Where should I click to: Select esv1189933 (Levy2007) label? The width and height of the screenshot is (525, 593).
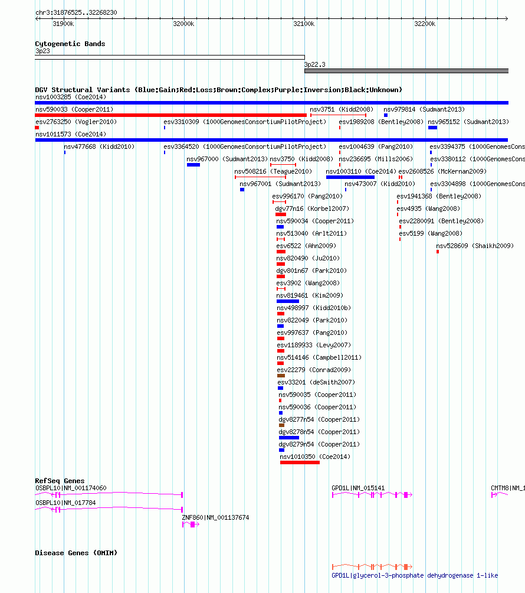coord(314,346)
